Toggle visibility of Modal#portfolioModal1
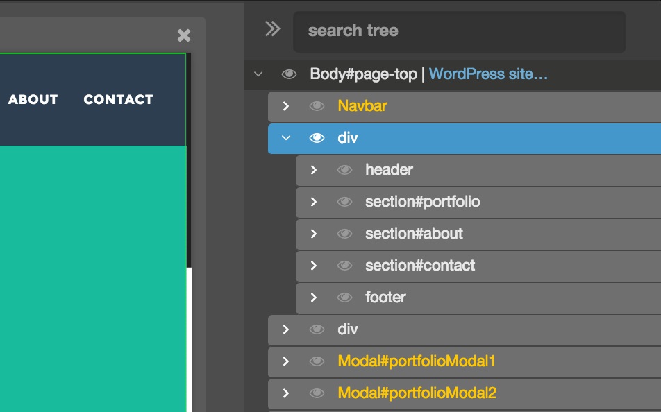The width and height of the screenshot is (661, 412). pyautogui.click(x=317, y=361)
